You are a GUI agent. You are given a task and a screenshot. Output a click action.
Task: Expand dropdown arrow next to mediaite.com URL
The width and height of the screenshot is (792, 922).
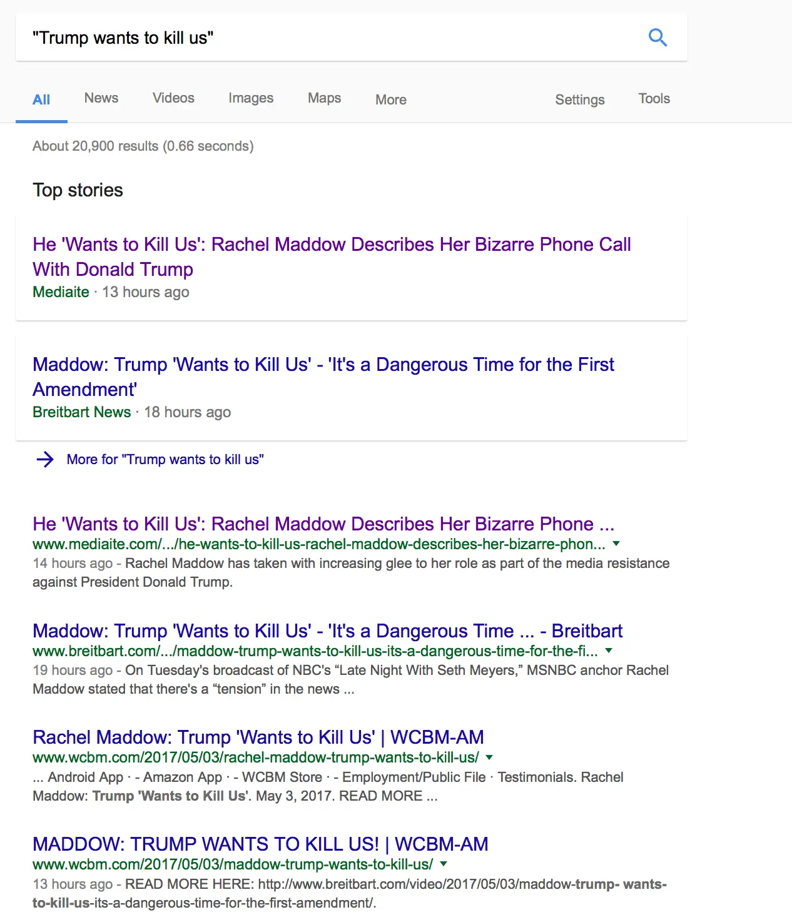pyautogui.click(x=616, y=544)
